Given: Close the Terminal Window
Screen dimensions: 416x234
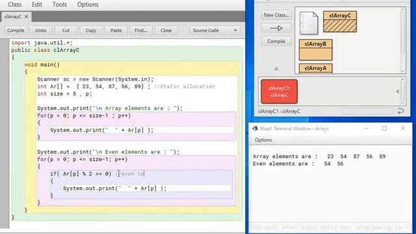Looking at the screenshot, I should pyautogui.click(x=403, y=129).
